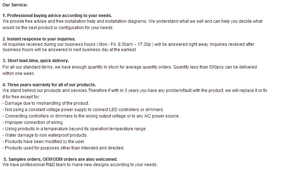This screenshot has width=287, height=170.
Task: Click the 'Our Service:' heading
Action: click(x=15, y=5)
